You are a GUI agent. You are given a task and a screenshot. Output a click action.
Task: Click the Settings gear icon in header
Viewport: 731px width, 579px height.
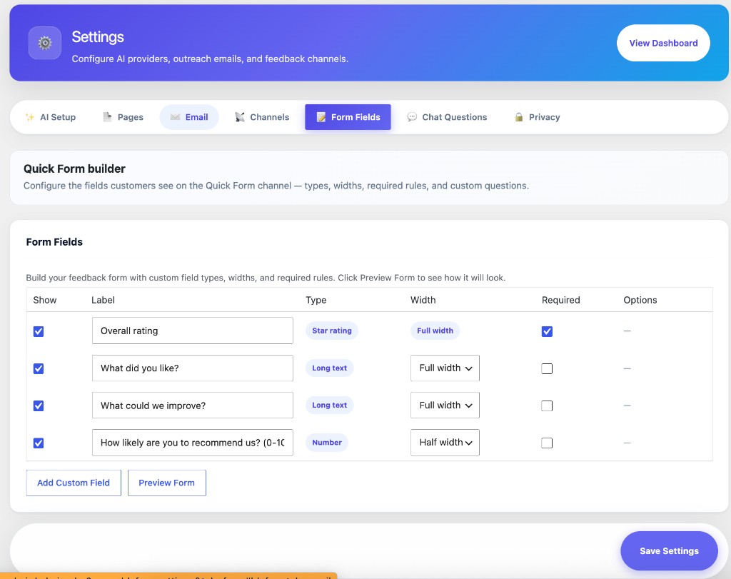click(45, 43)
